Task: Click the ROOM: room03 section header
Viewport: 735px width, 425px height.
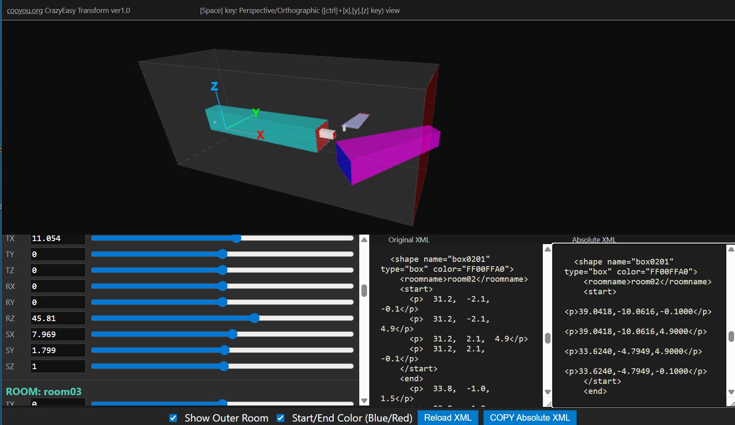Action: pos(44,392)
